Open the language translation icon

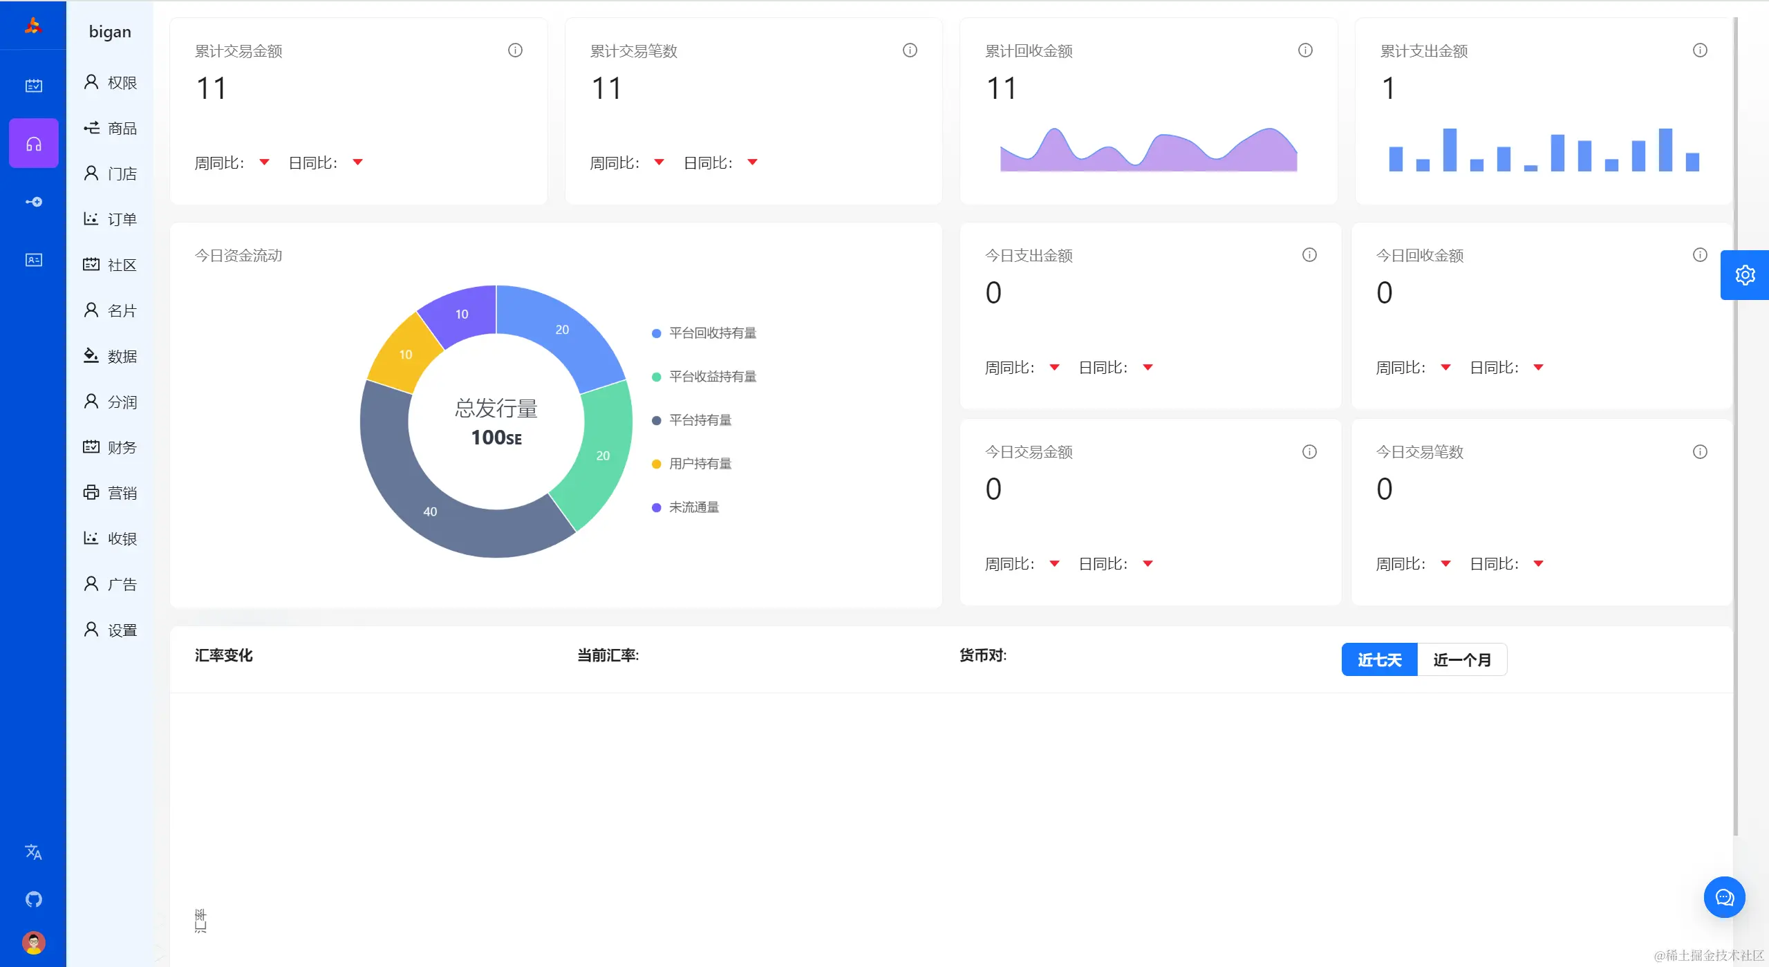tap(33, 852)
